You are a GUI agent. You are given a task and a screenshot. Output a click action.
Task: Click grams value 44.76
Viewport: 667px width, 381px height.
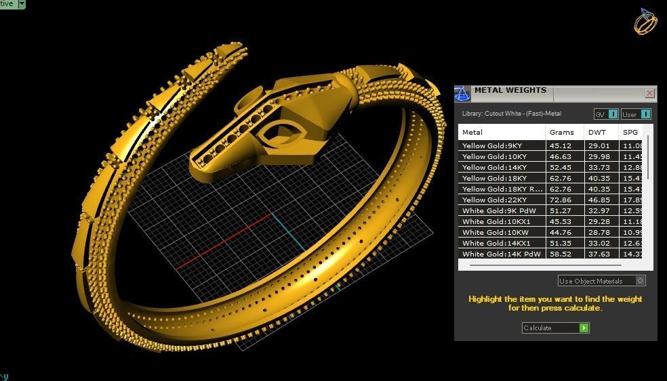tap(560, 232)
